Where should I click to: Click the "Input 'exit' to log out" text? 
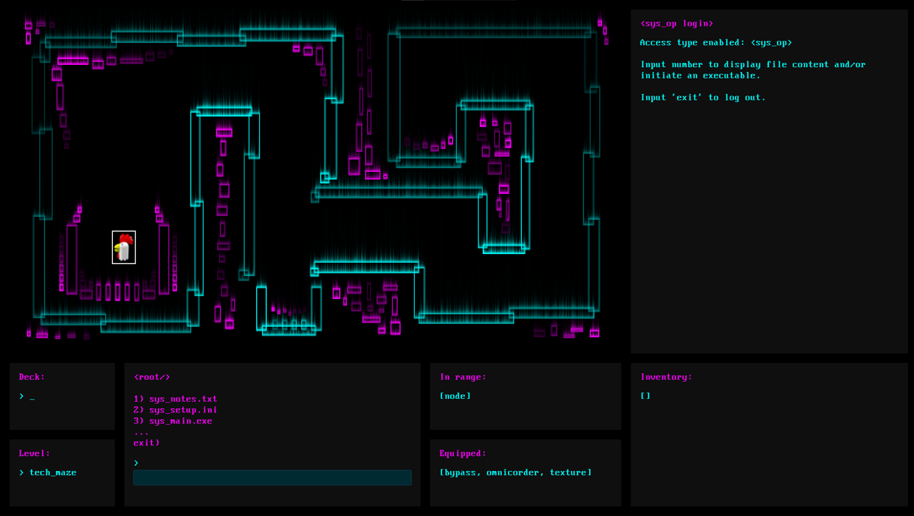(703, 98)
